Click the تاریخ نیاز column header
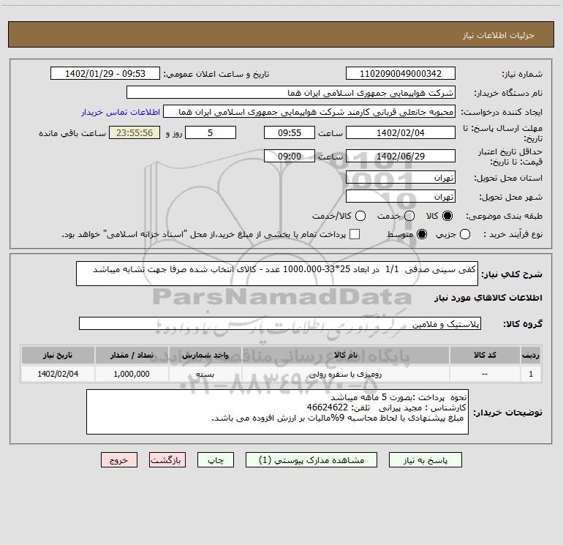563x545 pixels. (58, 355)
